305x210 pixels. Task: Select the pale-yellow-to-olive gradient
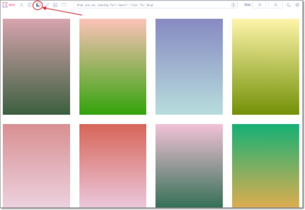click(265, 67)
